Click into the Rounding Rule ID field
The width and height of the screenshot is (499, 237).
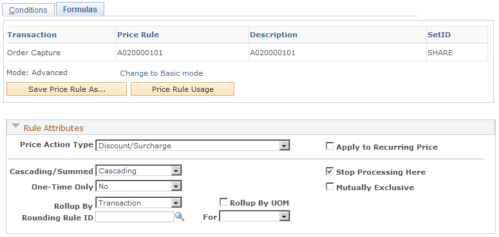click(135, 217)
